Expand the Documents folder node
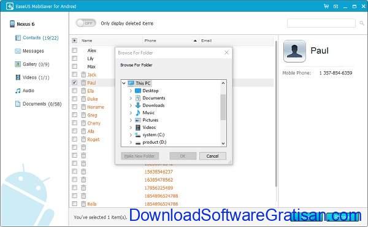Viewport: 368px width, 227px height. pos(131,98)
